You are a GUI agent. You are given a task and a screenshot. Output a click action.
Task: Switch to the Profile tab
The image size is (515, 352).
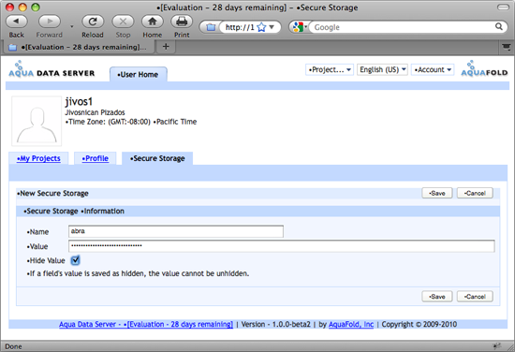coord(96,158)
